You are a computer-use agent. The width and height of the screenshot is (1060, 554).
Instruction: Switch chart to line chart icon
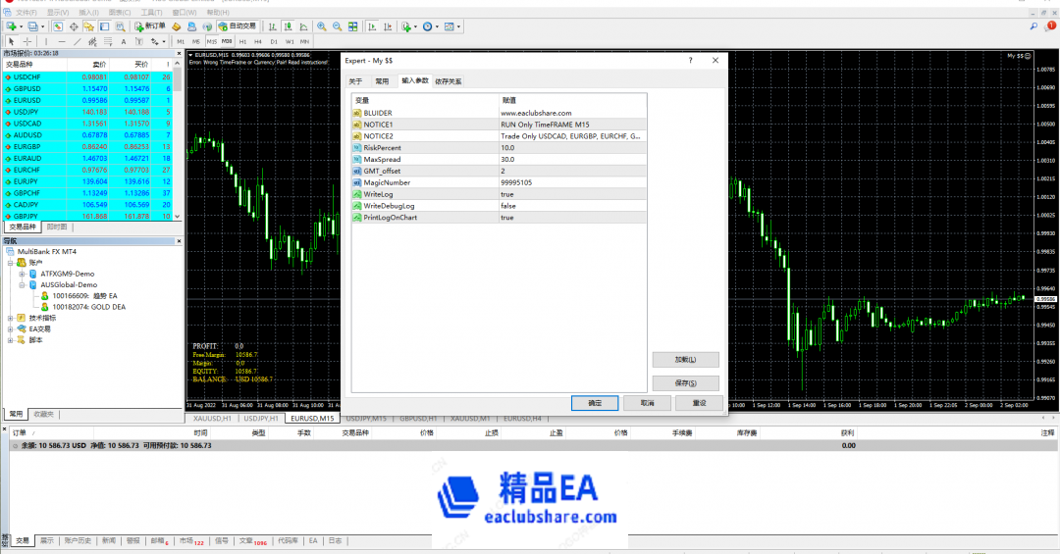[x=303, y=26]
